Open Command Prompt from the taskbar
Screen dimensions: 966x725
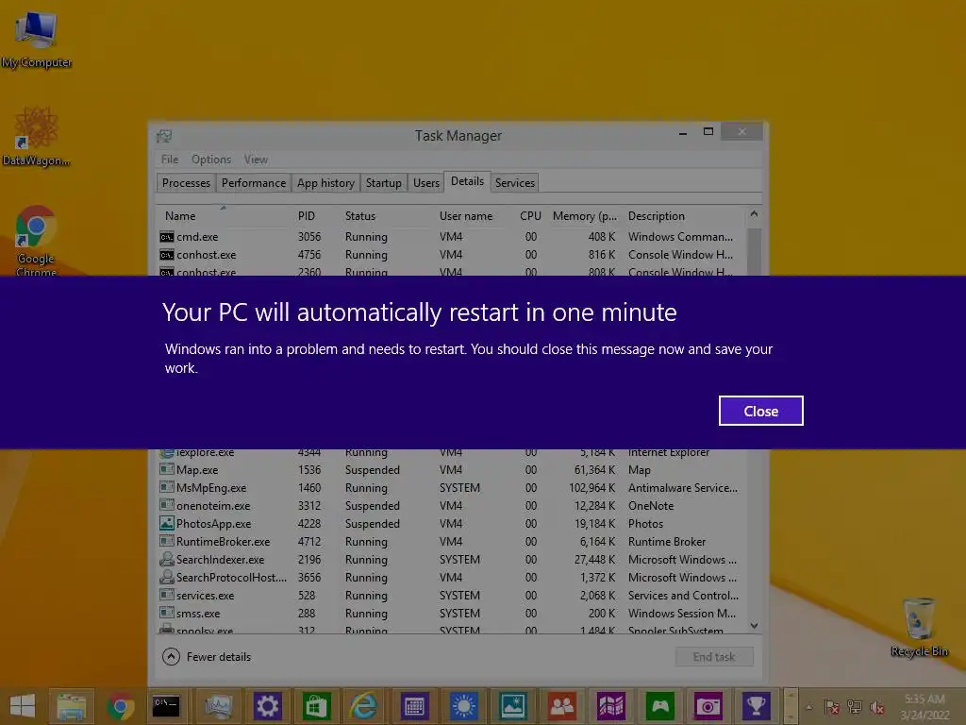click(x=166, y=706)
